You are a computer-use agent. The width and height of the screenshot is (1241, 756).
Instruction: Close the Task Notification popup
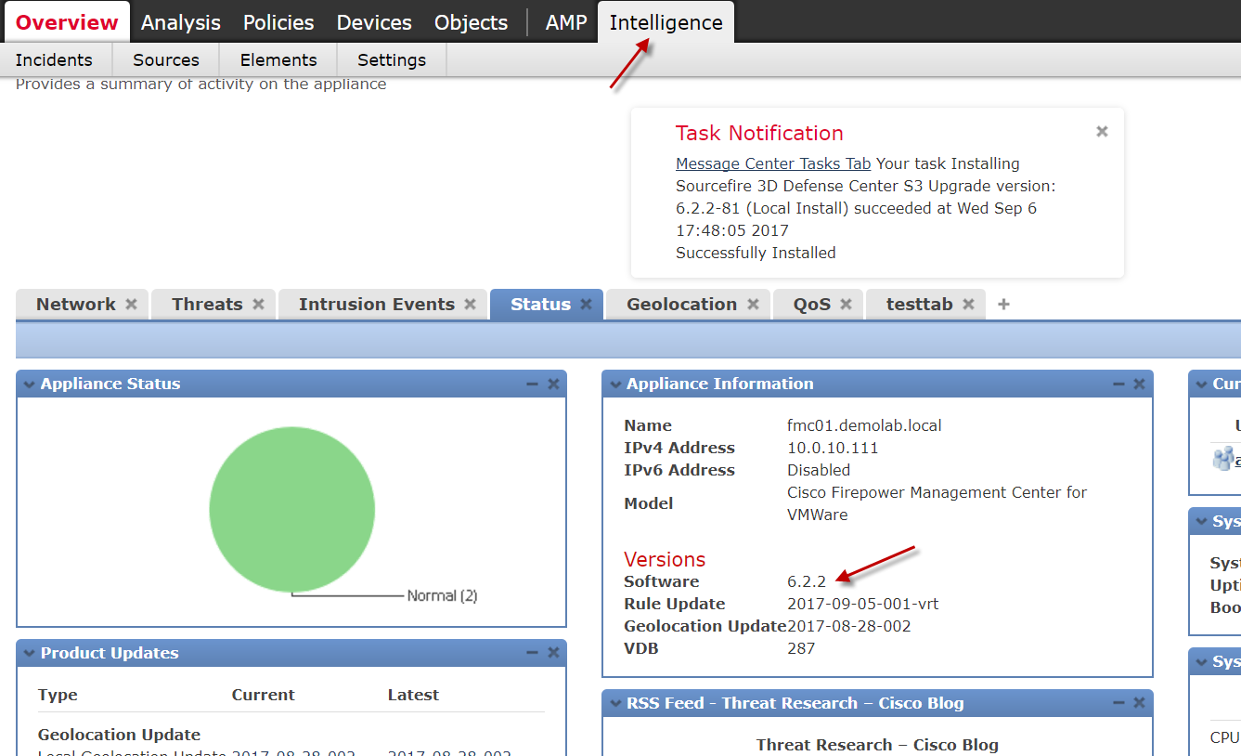pos(1102,132)
